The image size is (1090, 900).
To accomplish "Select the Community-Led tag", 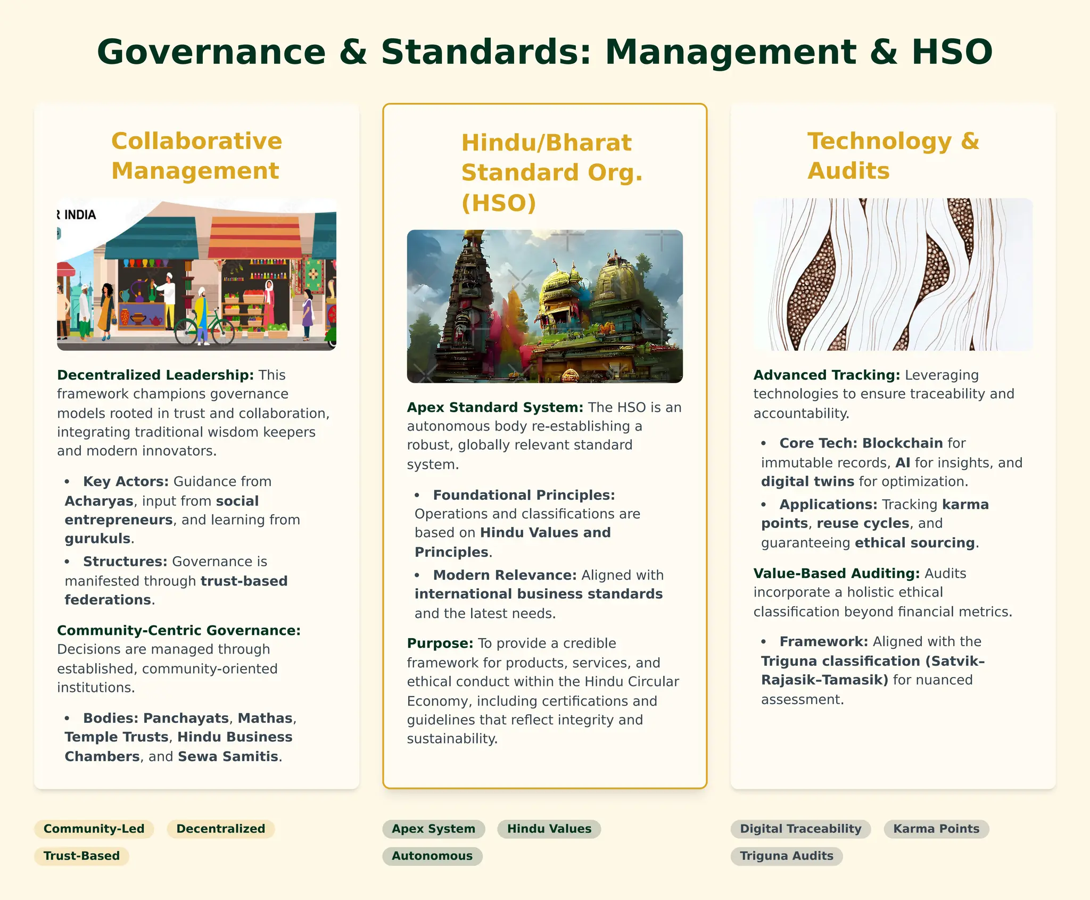I will tap(94, 829).
